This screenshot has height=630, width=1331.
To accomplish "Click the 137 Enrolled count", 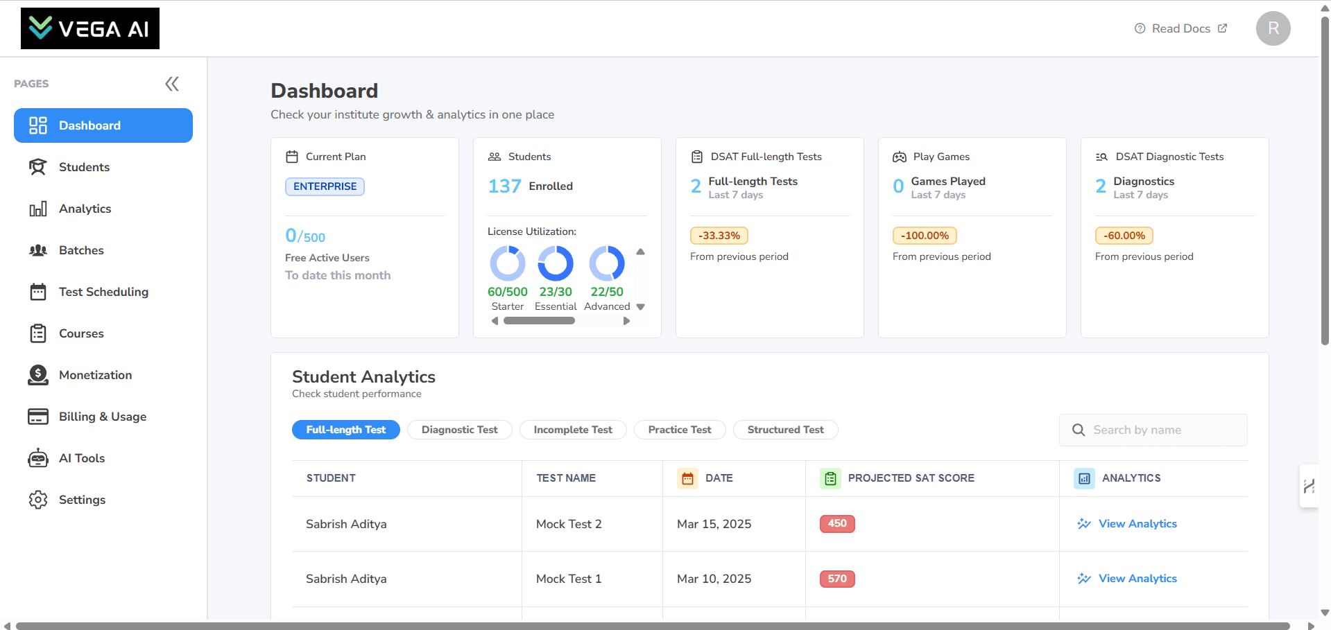I will coord(531,186).
